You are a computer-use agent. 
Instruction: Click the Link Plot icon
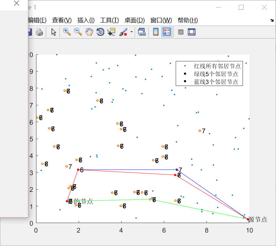[x=142, y=32]
